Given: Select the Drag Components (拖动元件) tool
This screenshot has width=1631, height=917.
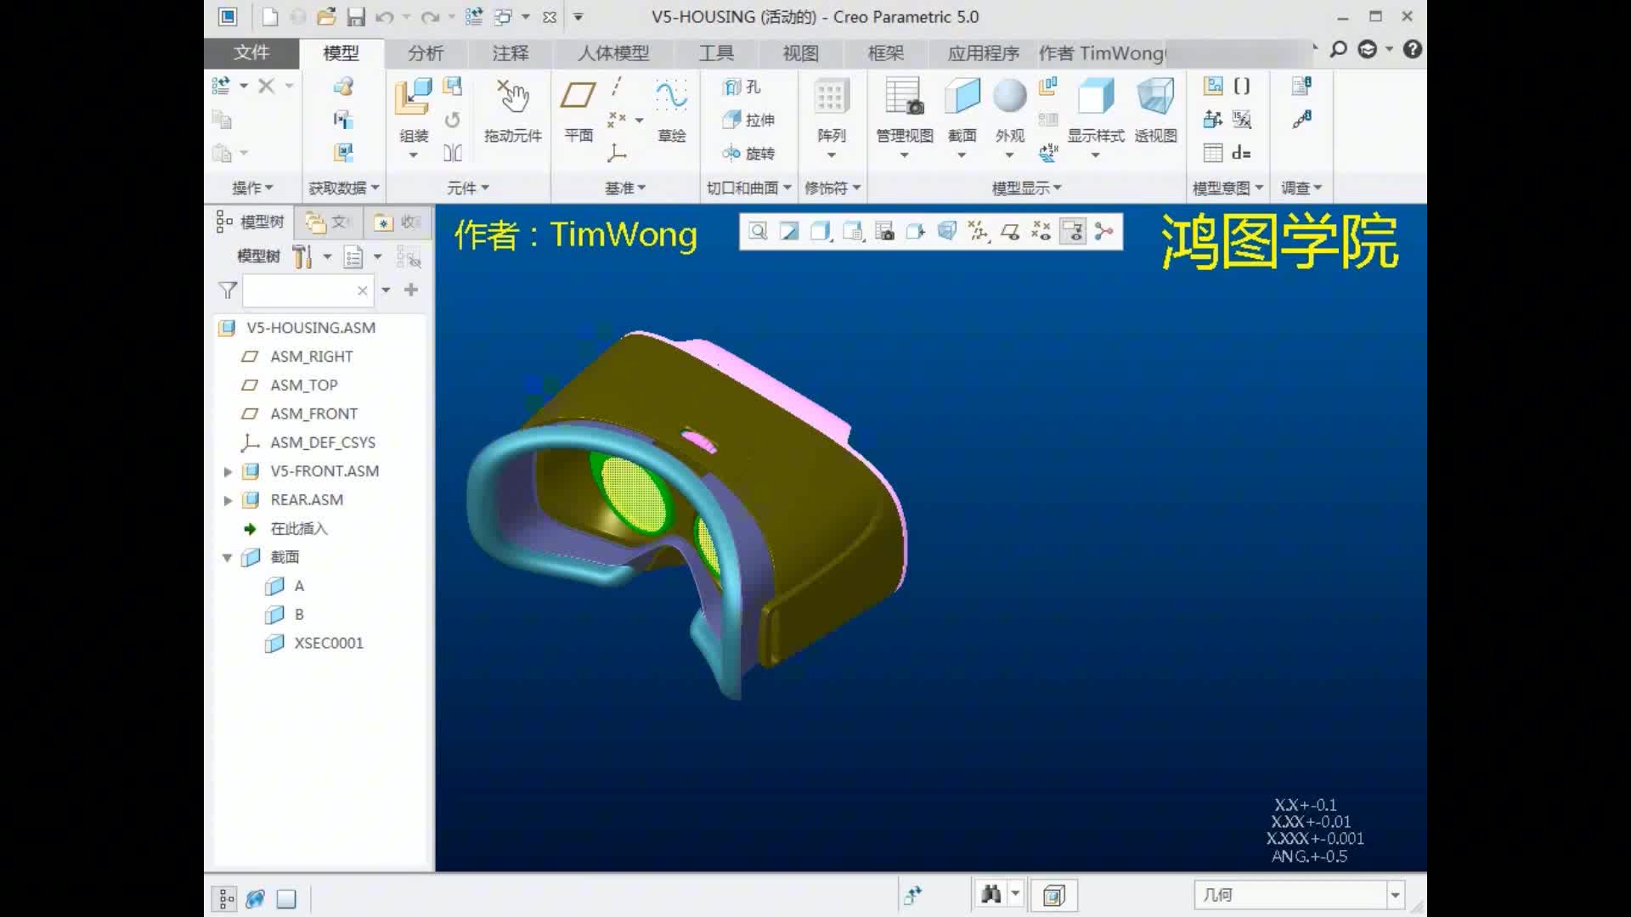Looking at the screenshot, I should point(513,110).
